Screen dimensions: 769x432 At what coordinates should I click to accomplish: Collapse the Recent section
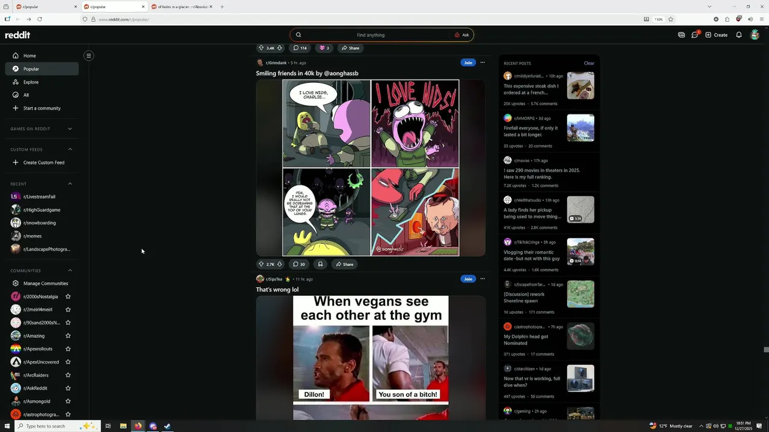coord(70,184)
